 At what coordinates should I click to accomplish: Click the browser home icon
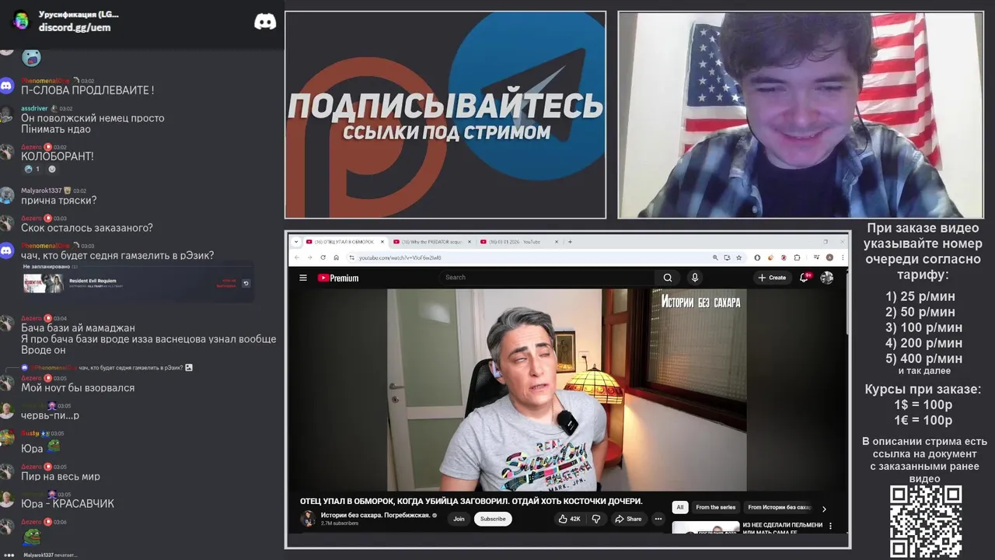(x=337, y=257)
